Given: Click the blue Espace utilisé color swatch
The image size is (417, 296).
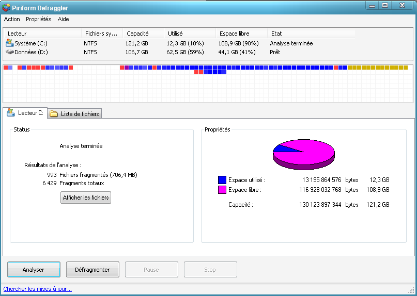Looking at the screenshot, I should click(x=222, y=180).
